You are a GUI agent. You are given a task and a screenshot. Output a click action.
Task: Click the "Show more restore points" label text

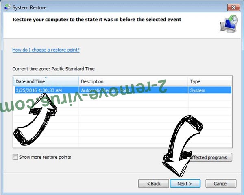pos(45,157)
